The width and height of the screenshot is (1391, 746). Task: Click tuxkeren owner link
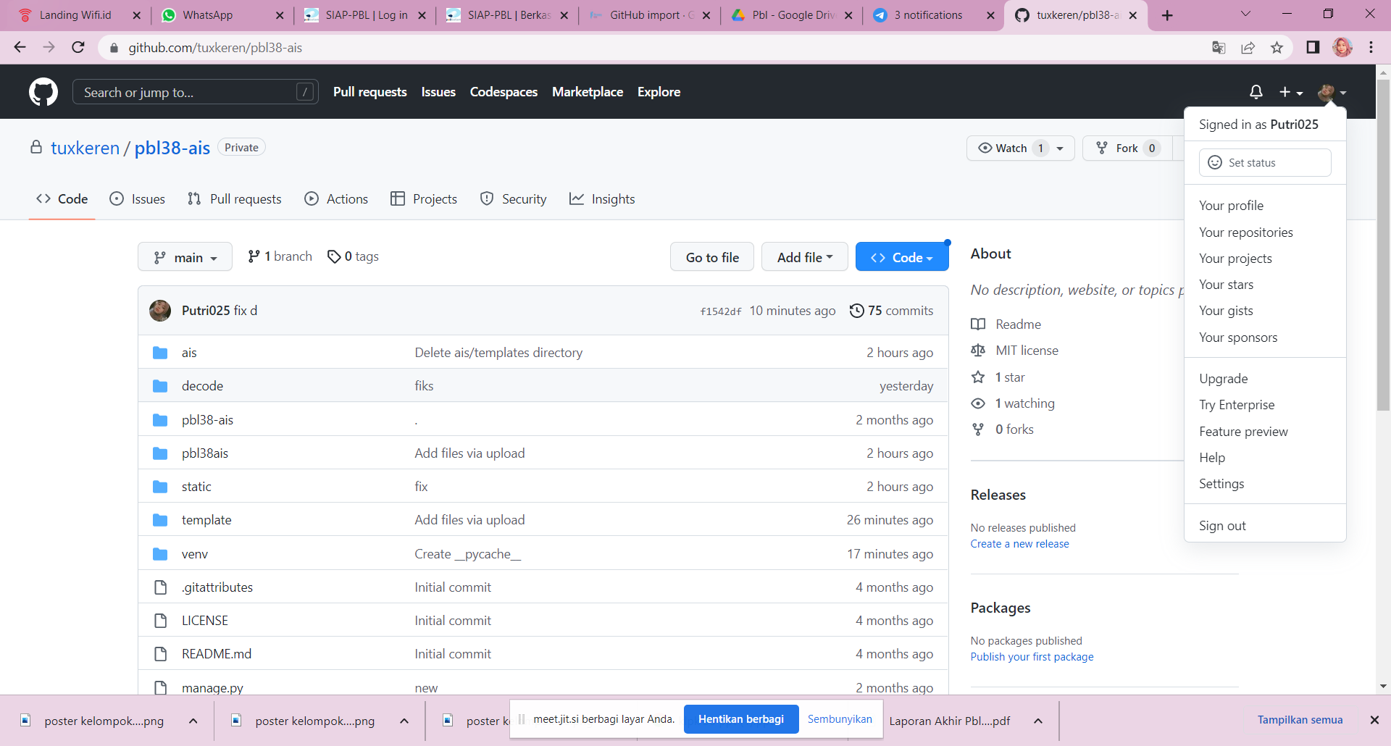tap(85, 148)
